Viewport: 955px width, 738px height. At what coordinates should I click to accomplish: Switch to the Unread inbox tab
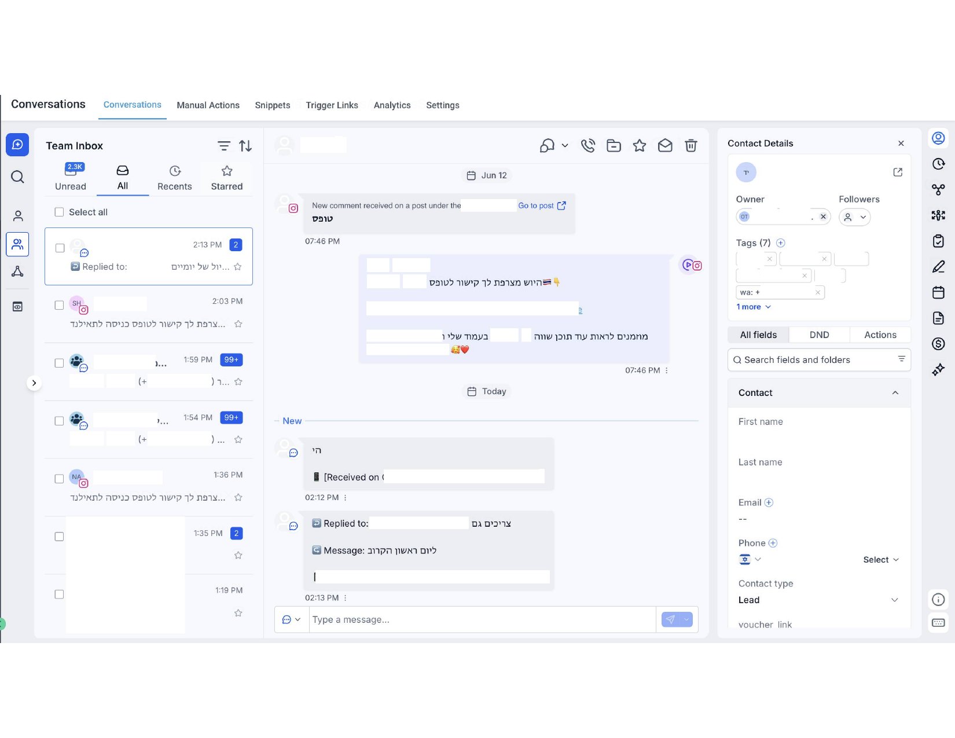[71, 177]
